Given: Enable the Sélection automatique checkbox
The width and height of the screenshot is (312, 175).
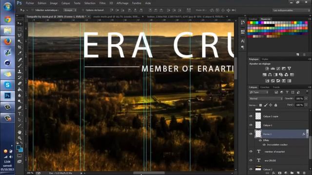Looking at the screenshot, I should click(x=33, y=10).
